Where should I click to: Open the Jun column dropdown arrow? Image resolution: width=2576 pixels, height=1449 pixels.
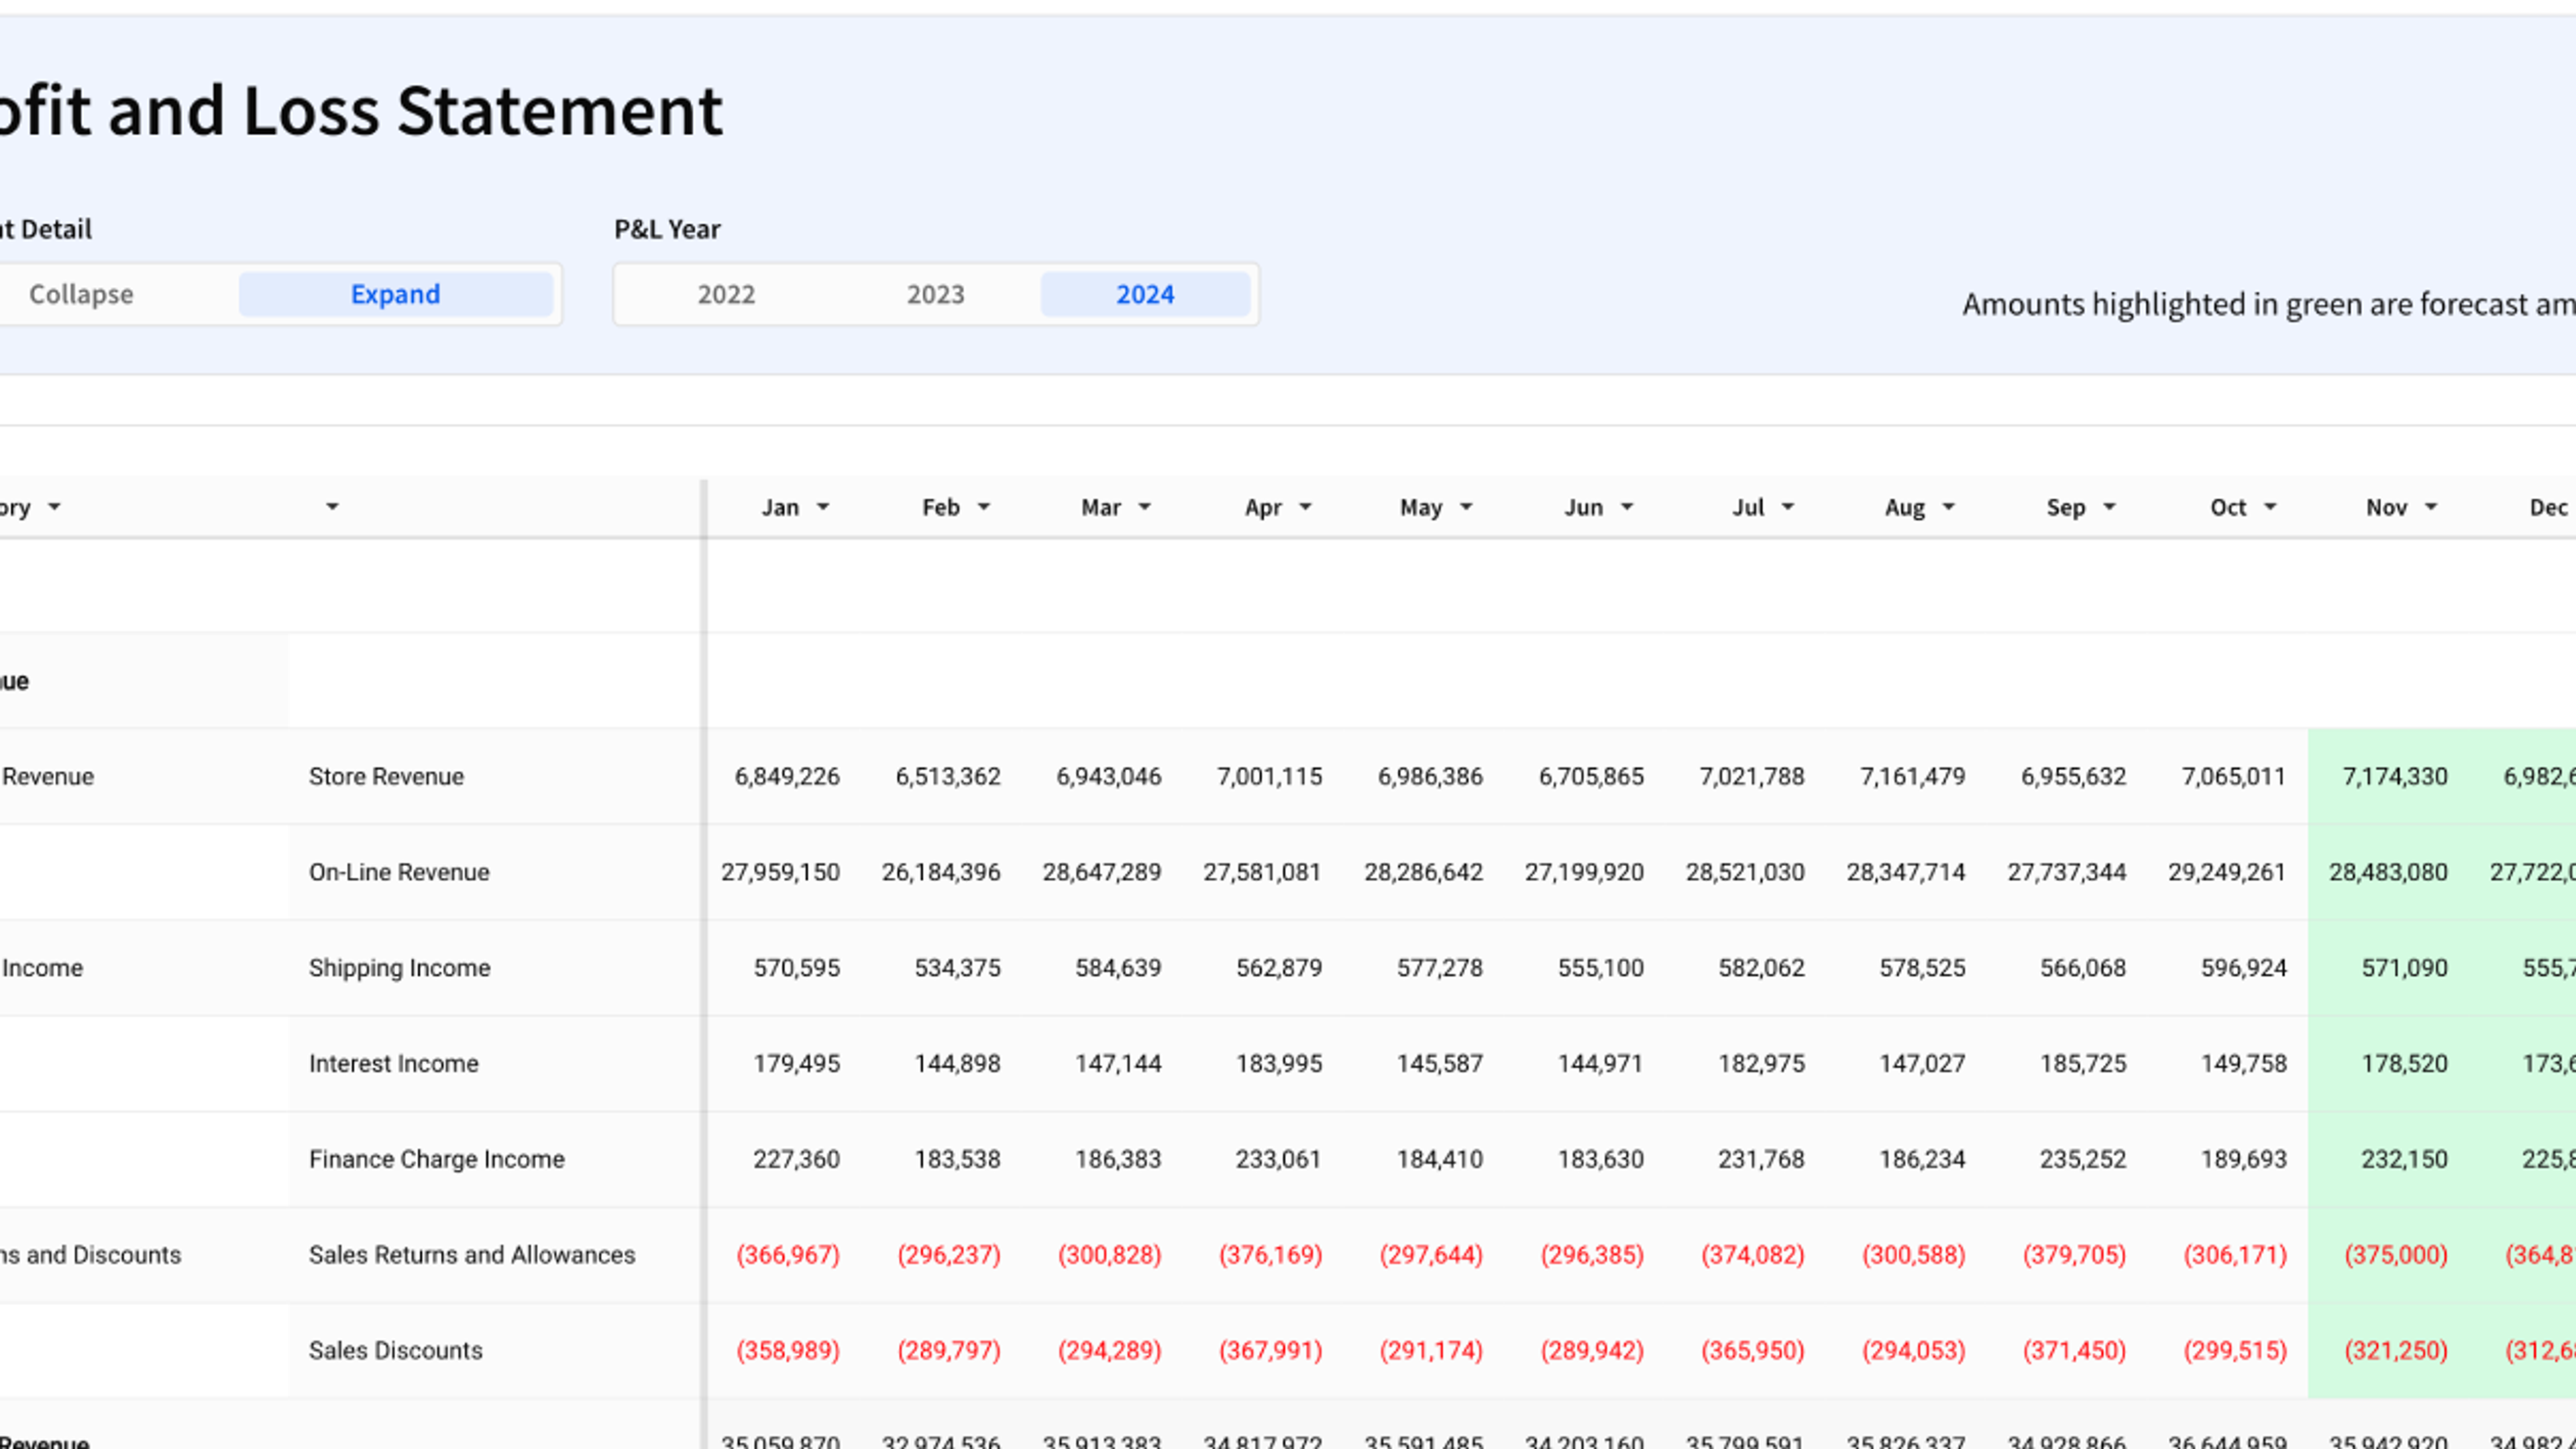tap(1627, 507)
